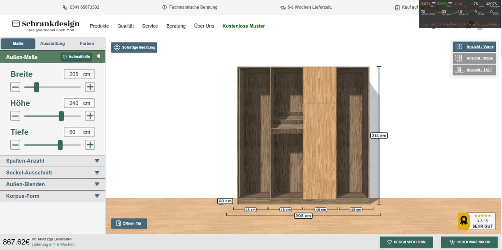Click the Tiefe slider handle

click(60, 145)
